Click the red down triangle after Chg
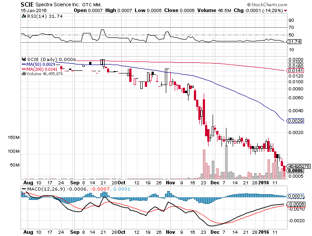This screenshot has width=312, height=236. pos(286,11)
